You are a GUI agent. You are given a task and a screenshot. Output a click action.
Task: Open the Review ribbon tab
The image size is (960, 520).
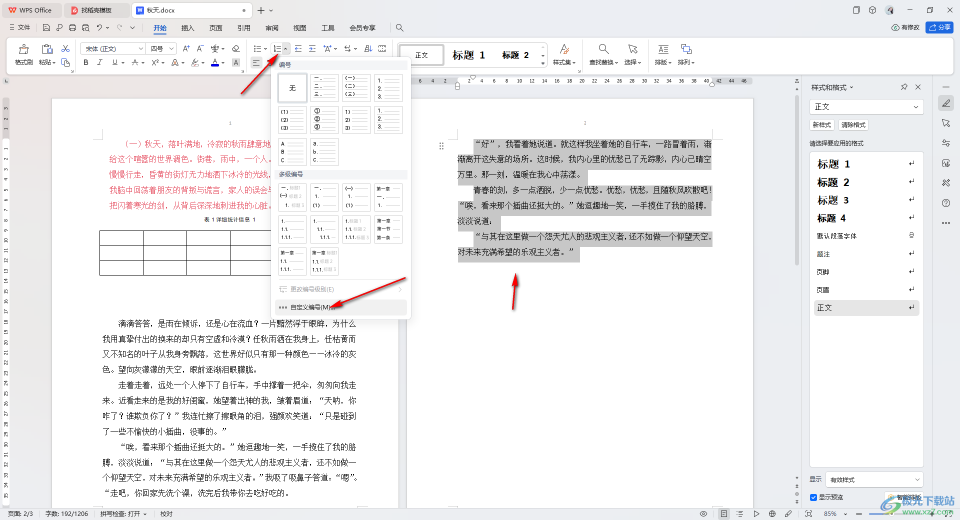tap(271, 27)
